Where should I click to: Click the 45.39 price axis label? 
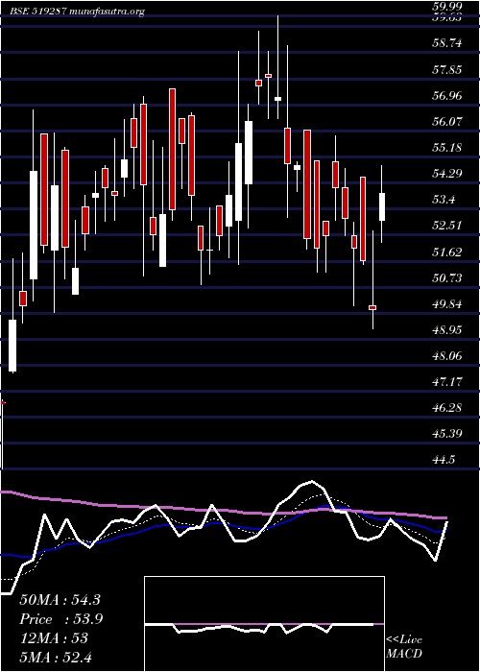448,434
